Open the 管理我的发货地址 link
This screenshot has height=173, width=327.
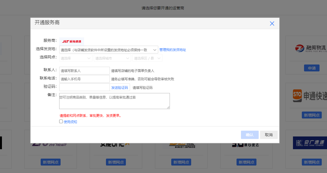pos(173,50)
